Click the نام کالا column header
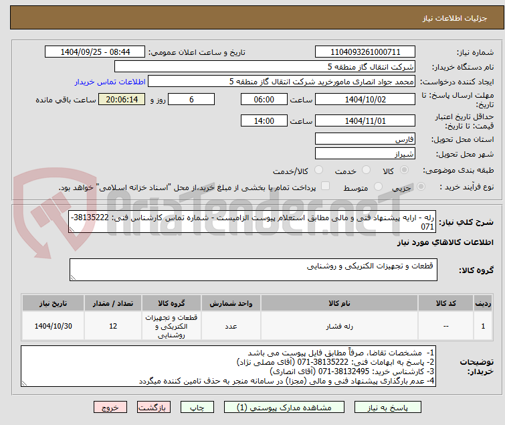This screenshot has width=505, height=425. (340, 303)
